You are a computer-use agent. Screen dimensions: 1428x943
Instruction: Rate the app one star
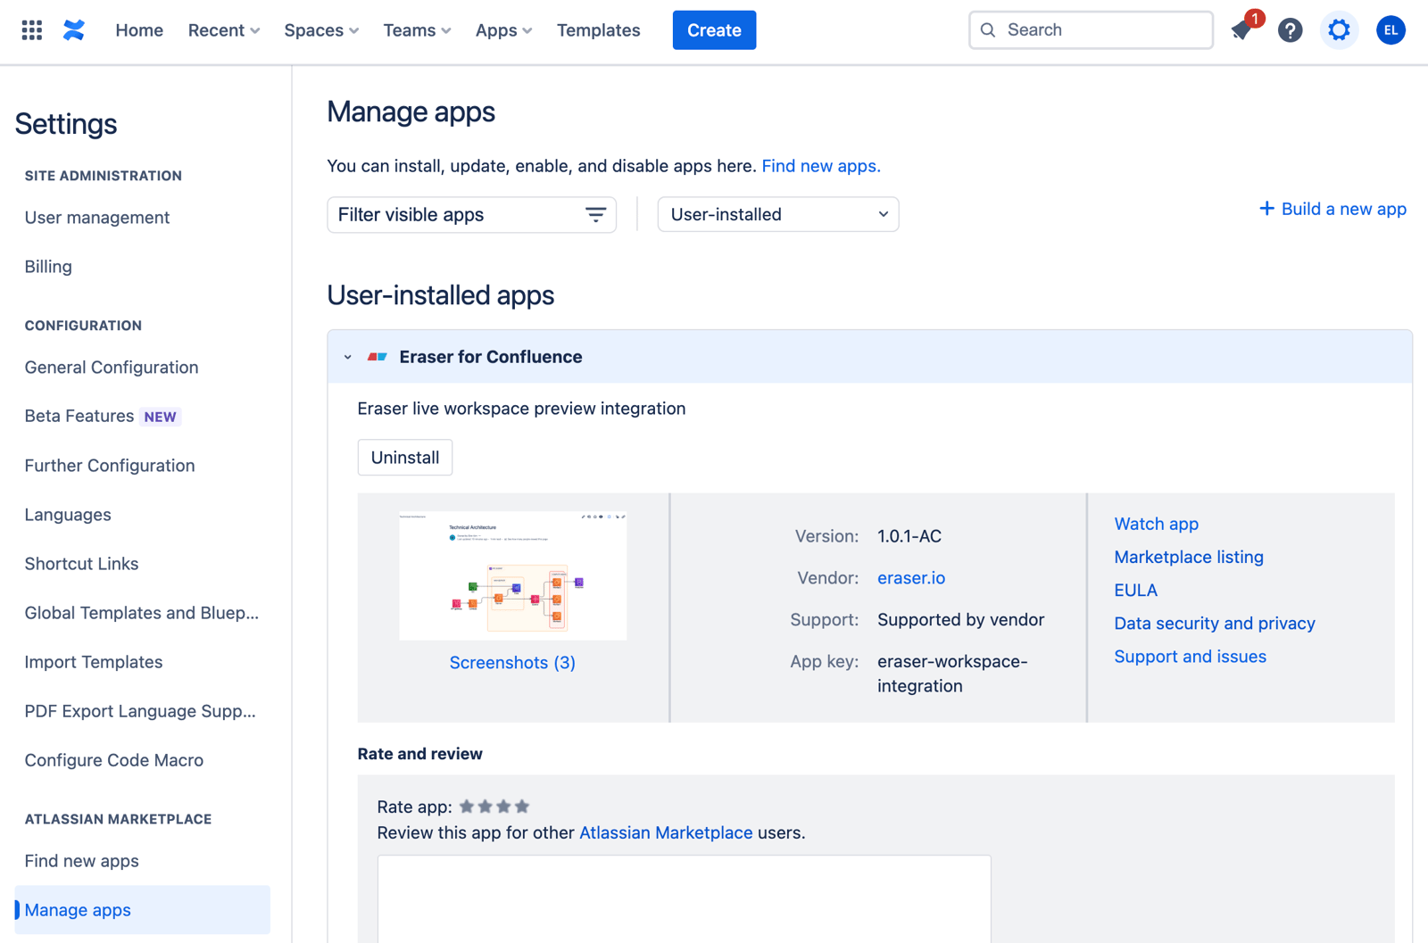(467, 807)
